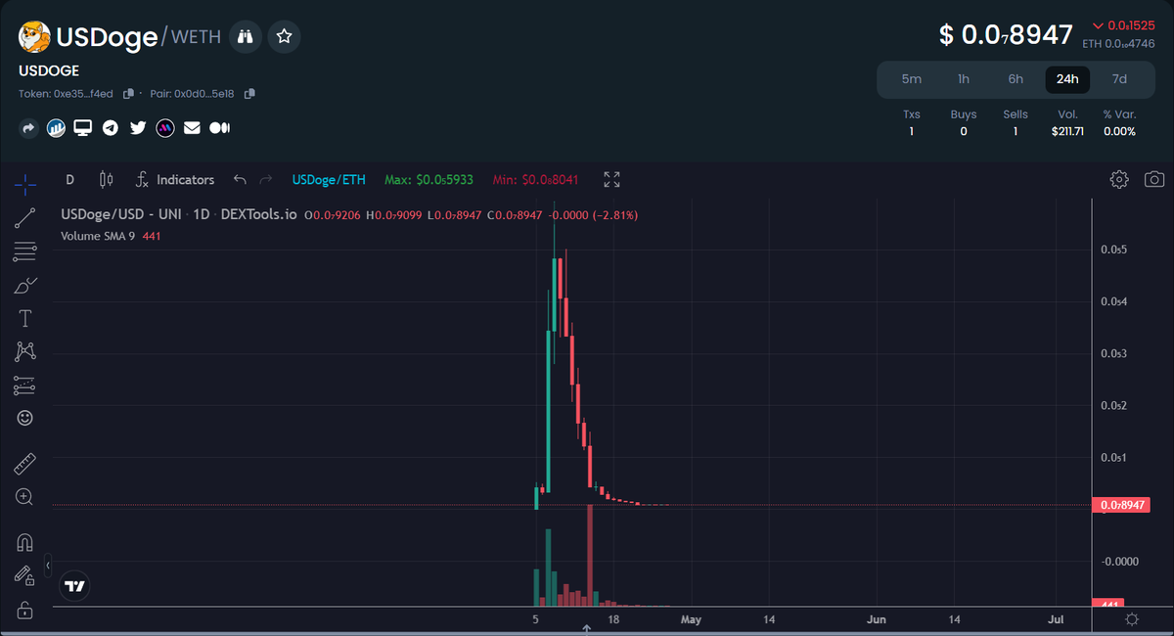Open the Twitter bird icon
1174x636 pixels.
tap(138, 128)
